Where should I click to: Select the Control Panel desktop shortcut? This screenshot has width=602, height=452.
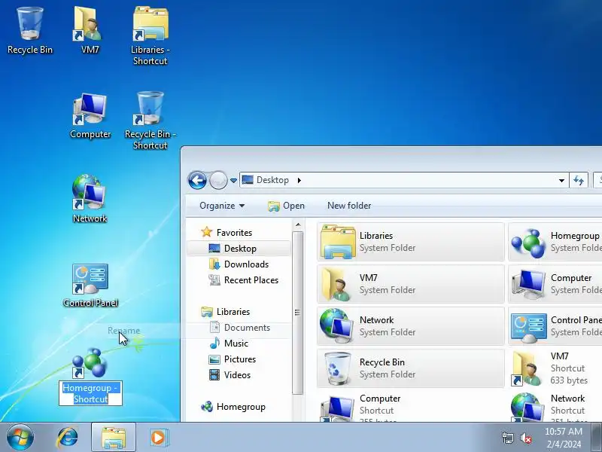pos(90,286)
